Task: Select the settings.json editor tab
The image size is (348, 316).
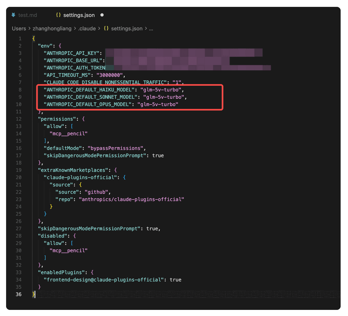Action: pos(79,15)
